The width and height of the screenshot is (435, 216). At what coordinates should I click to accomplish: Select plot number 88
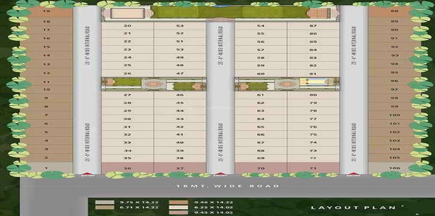[x=394, y=11]
